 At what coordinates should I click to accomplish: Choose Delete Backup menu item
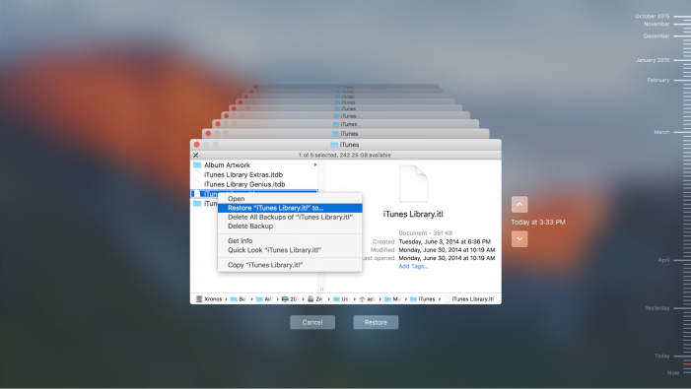pos(290,227)
